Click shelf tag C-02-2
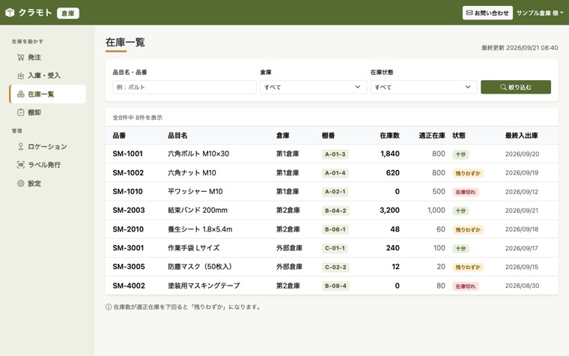 (x=335, y=268)
